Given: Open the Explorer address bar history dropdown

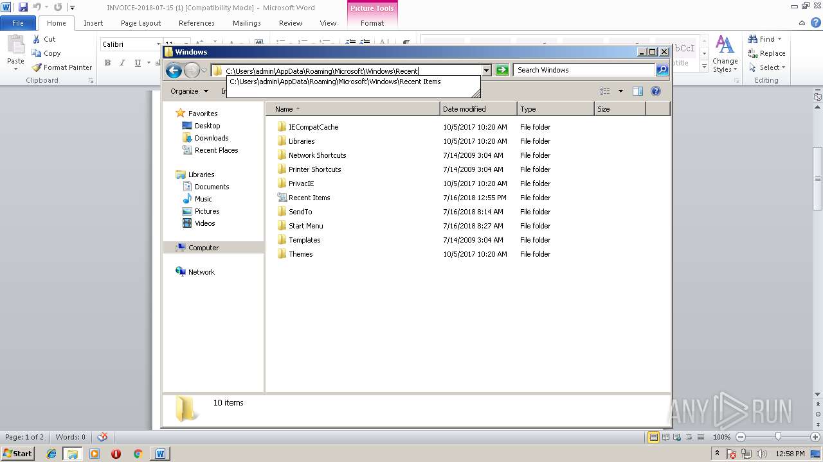Looking at the screenshot, I should [x=487, y=70].
